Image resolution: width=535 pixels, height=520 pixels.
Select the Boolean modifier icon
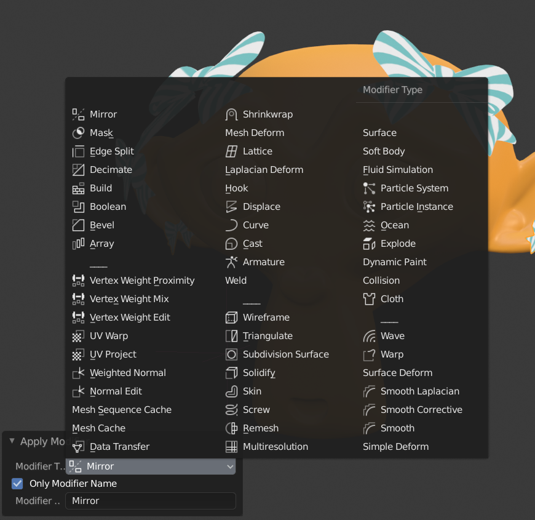tap(78, 207)
